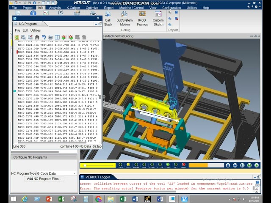Open Cutcom Sketch debug tool
The width and height of the screenshot is (271, 203).
pyautogui.click(x=158, y=19)
